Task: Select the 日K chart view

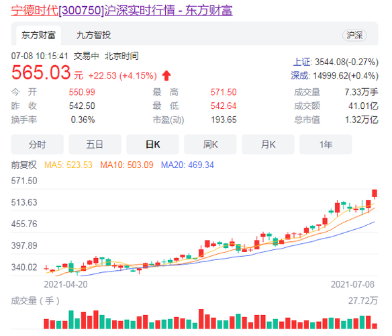Action: click(x=152, y=144)
